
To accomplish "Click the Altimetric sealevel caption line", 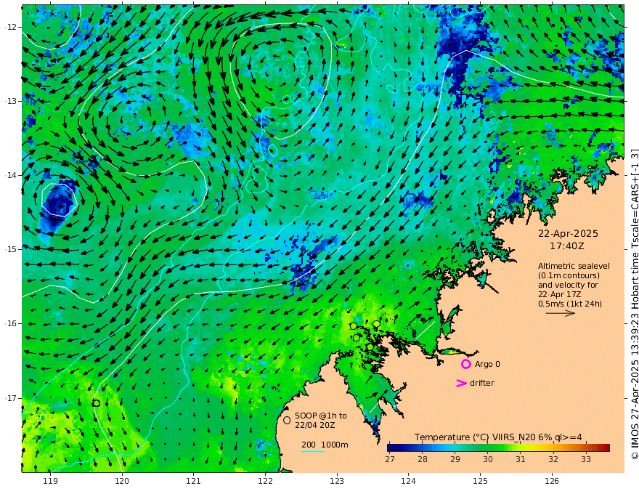I will [x=574, y=266].
